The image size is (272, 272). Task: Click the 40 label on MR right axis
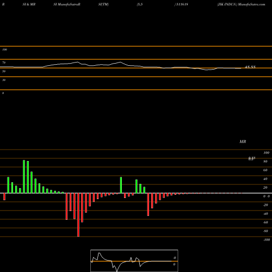(265, 179)
